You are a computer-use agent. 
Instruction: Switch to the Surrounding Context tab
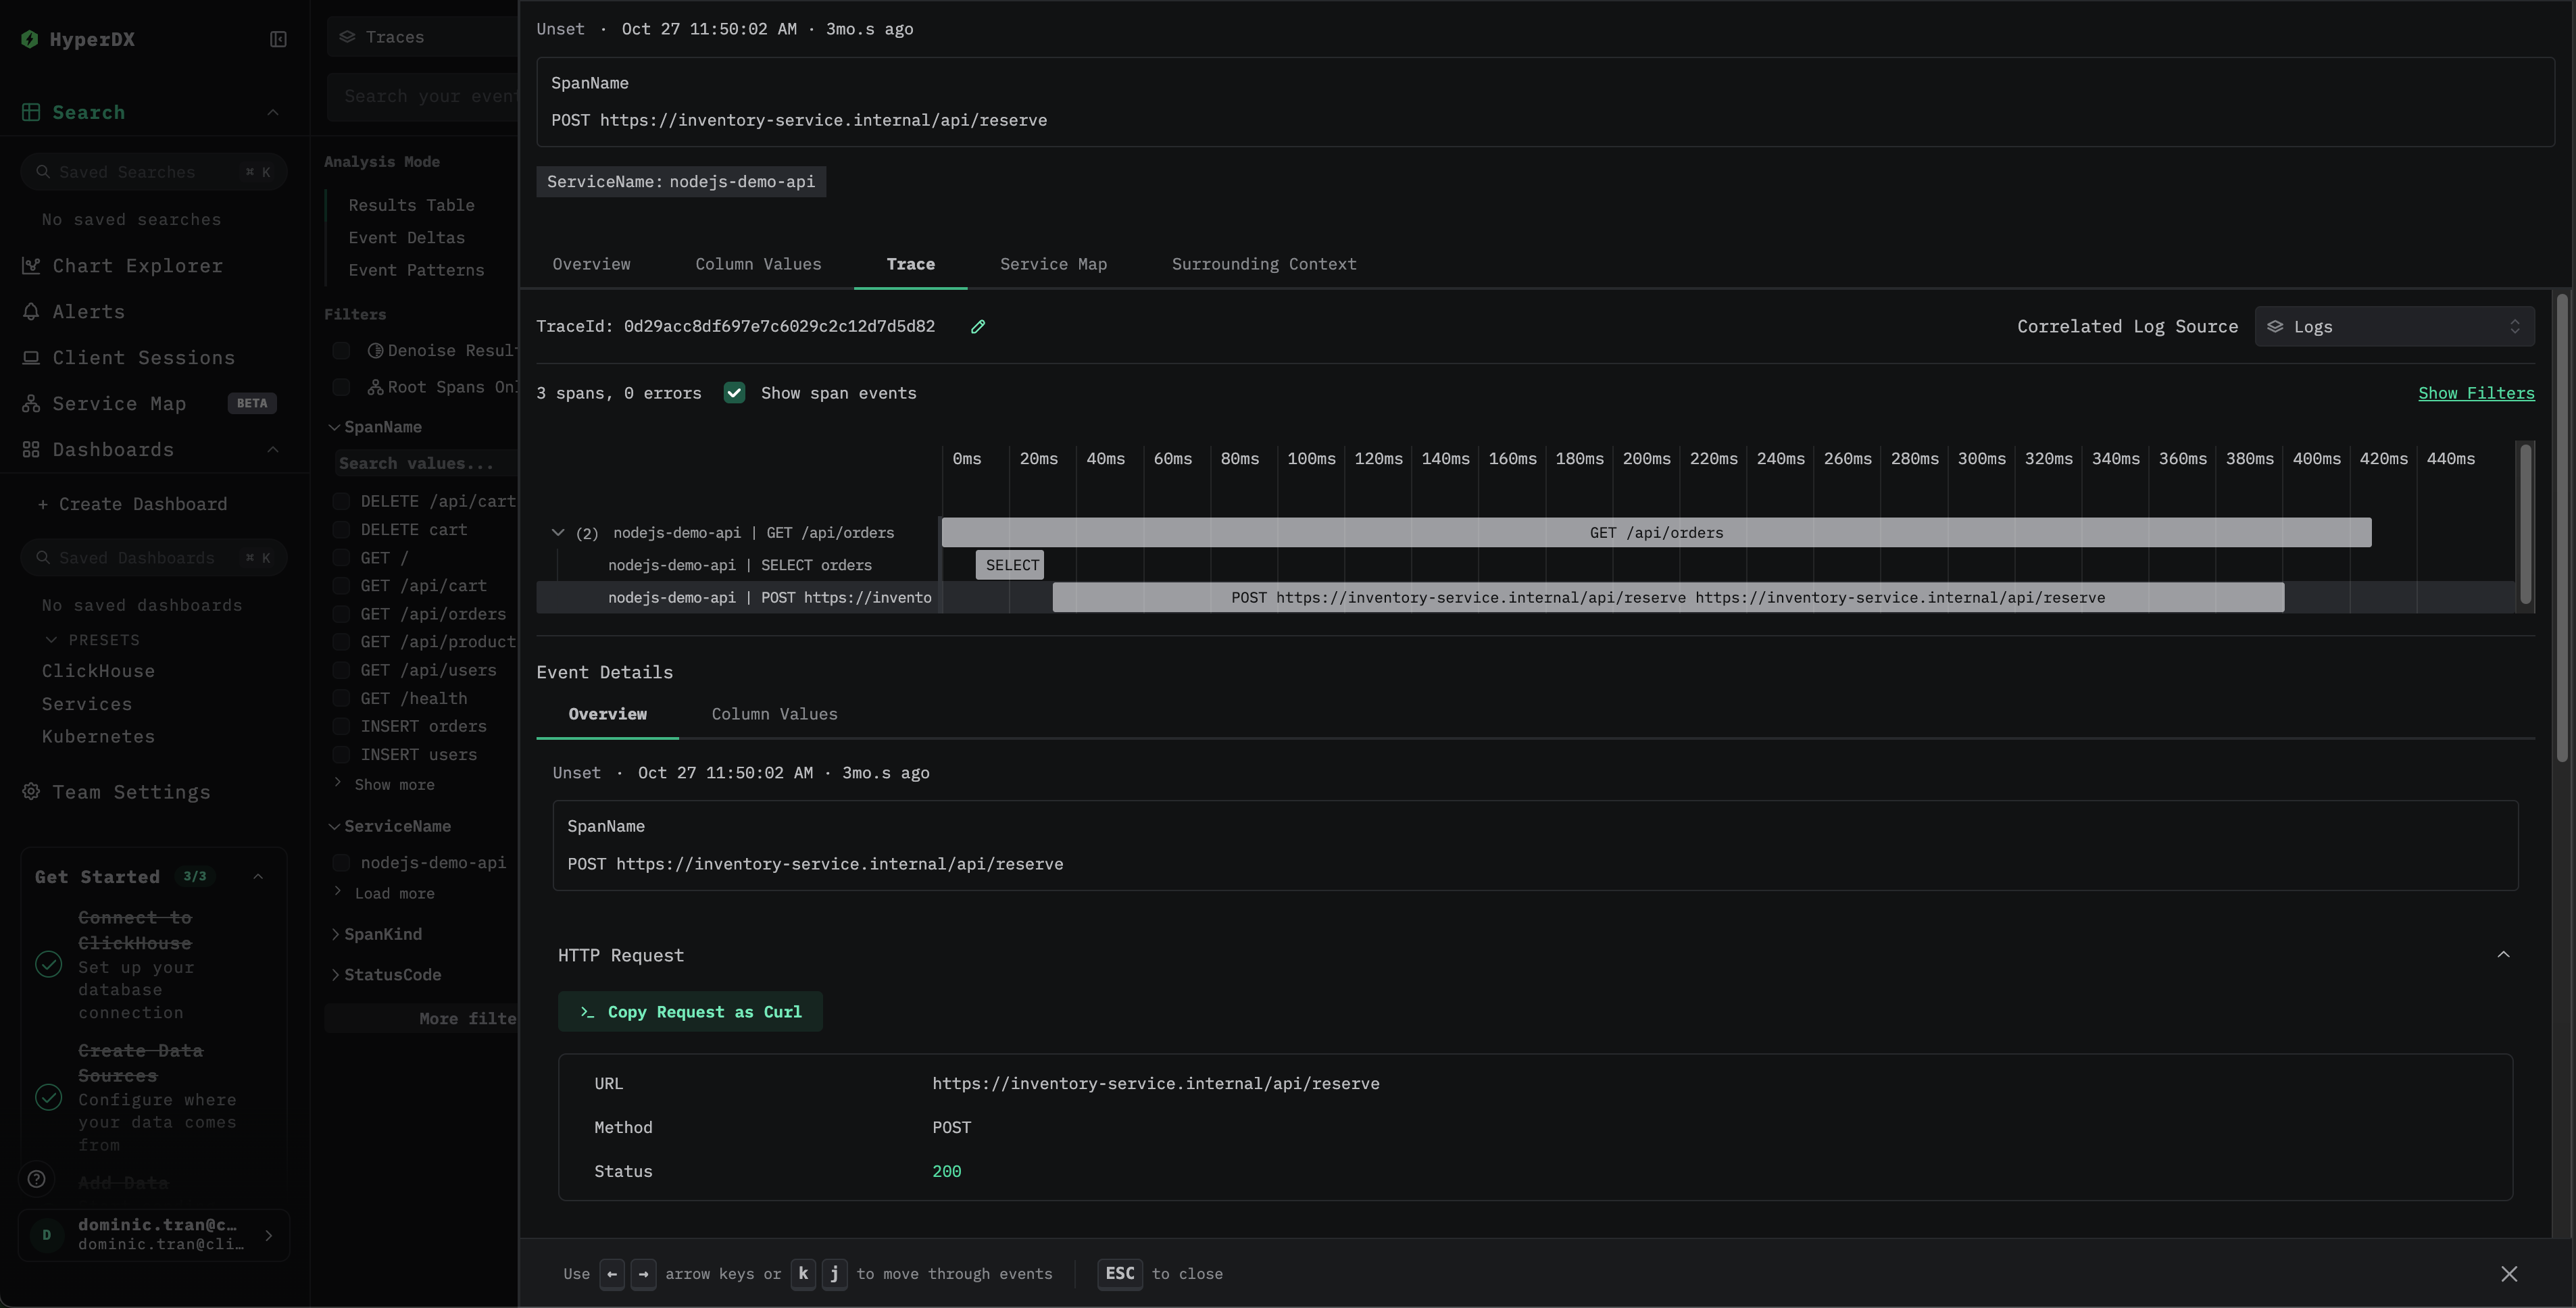click(x=1263, y=264)
